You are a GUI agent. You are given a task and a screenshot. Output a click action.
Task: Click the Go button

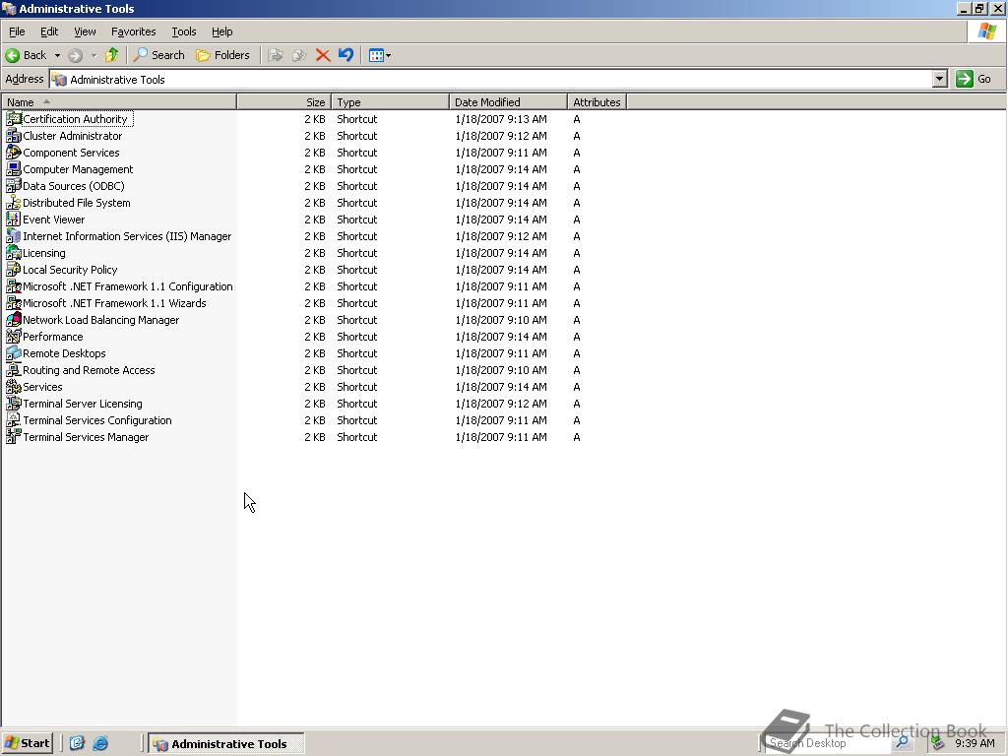[974, 79]
